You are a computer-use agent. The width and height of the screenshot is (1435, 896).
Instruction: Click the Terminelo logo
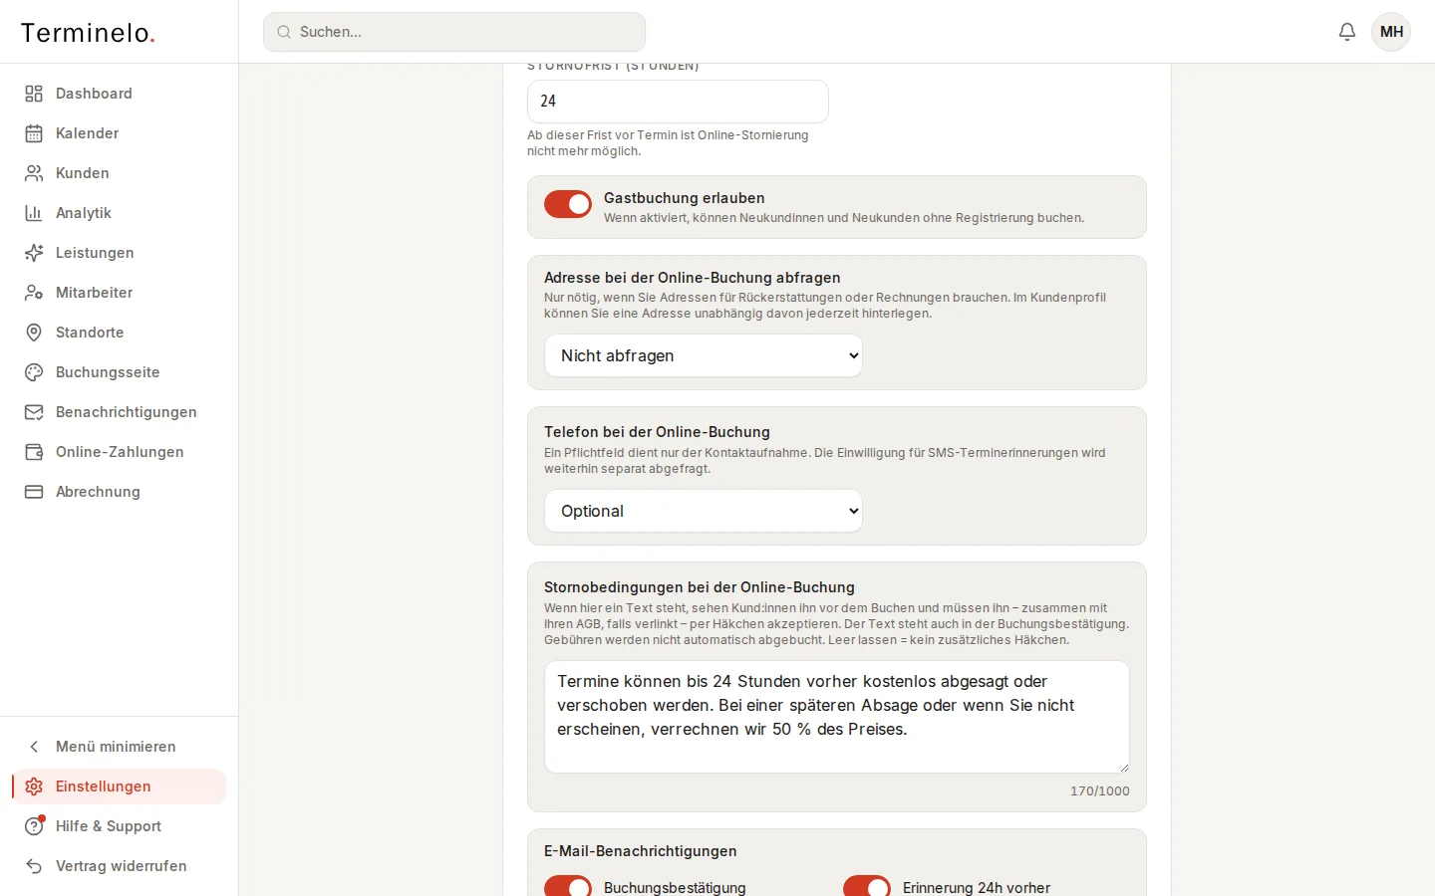tap(88, 33)
